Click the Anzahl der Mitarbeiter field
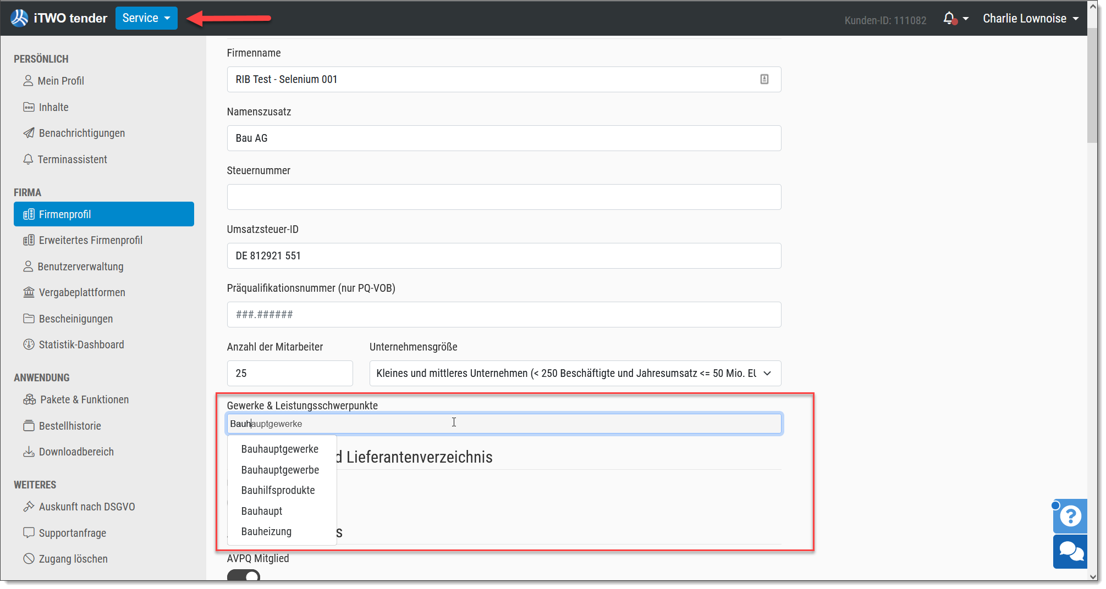Screen dimensions: 1106x589 coord(290,373)
